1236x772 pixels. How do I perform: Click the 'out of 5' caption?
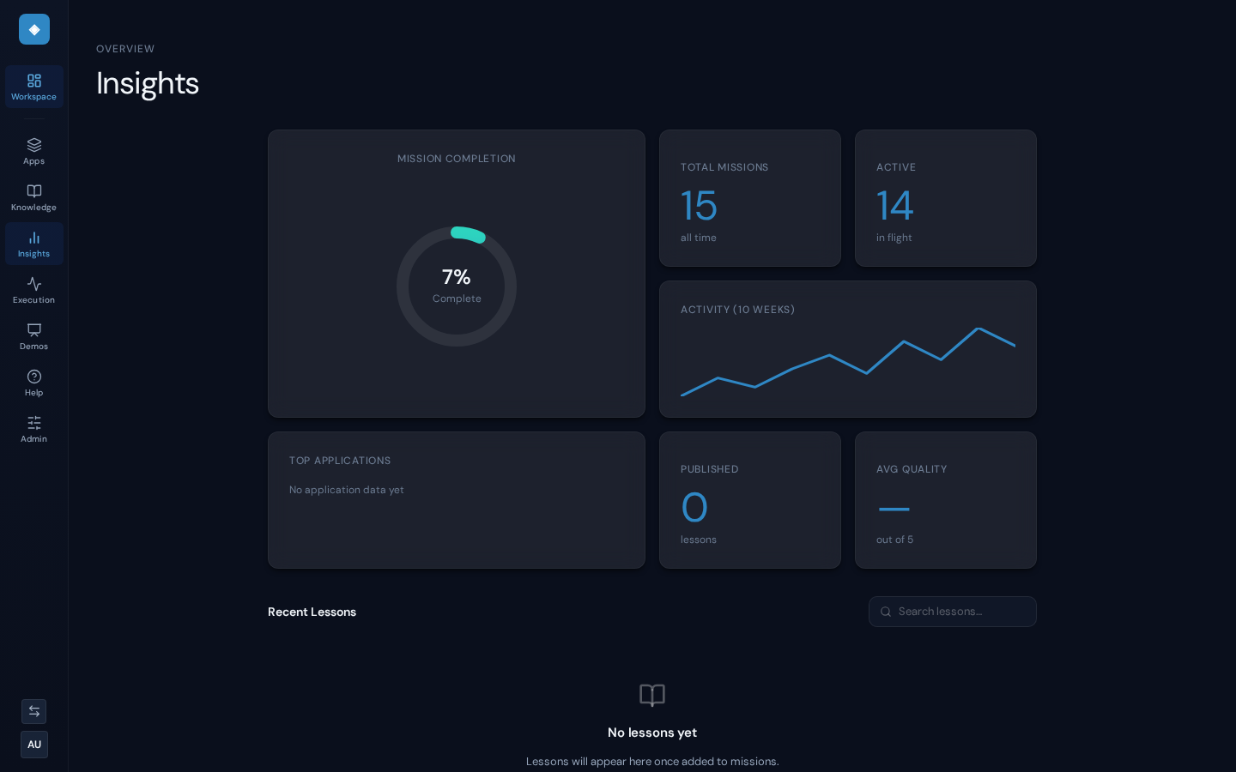(894, 540)
